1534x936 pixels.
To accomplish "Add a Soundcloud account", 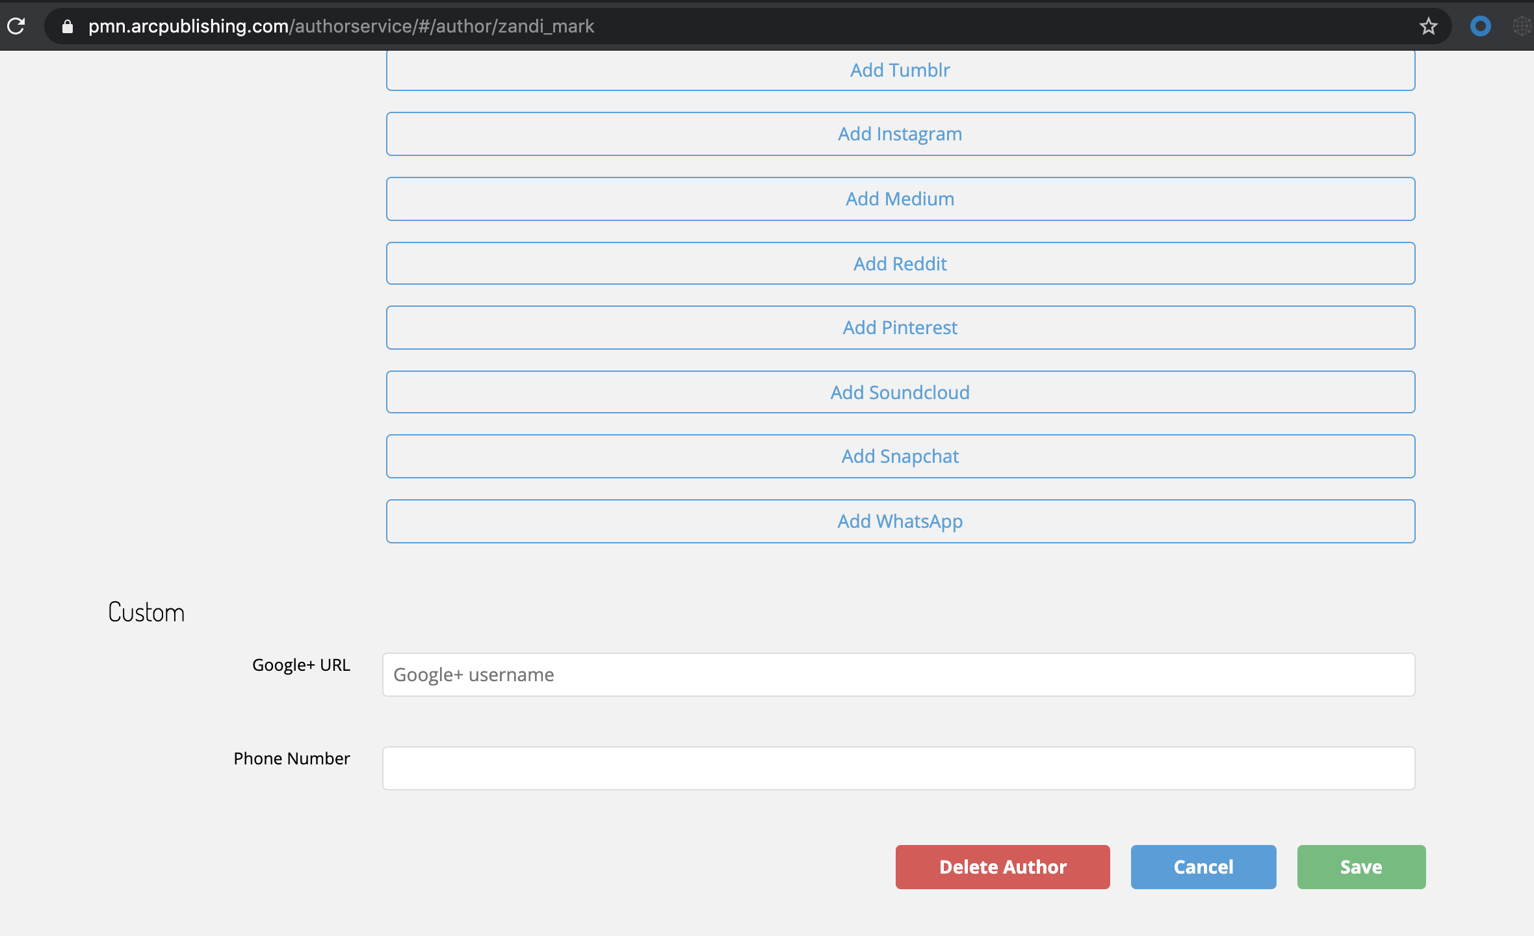I will [x=900, y=392].
